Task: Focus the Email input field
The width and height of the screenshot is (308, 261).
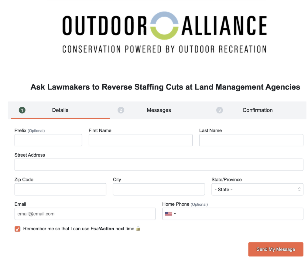Action: 85,214
